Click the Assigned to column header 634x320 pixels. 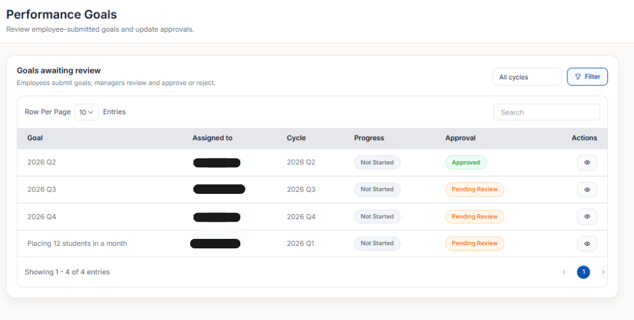coord(212,138)
